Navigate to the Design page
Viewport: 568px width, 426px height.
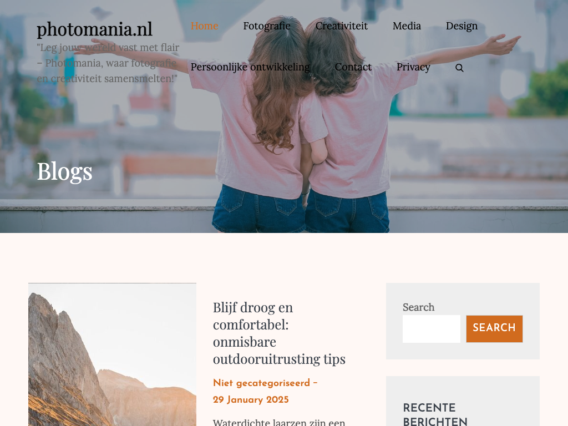461,26
